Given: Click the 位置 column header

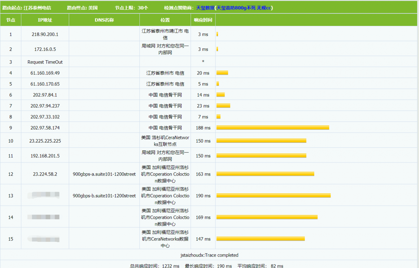Looking at the screenshot, I should pos(165,20).
